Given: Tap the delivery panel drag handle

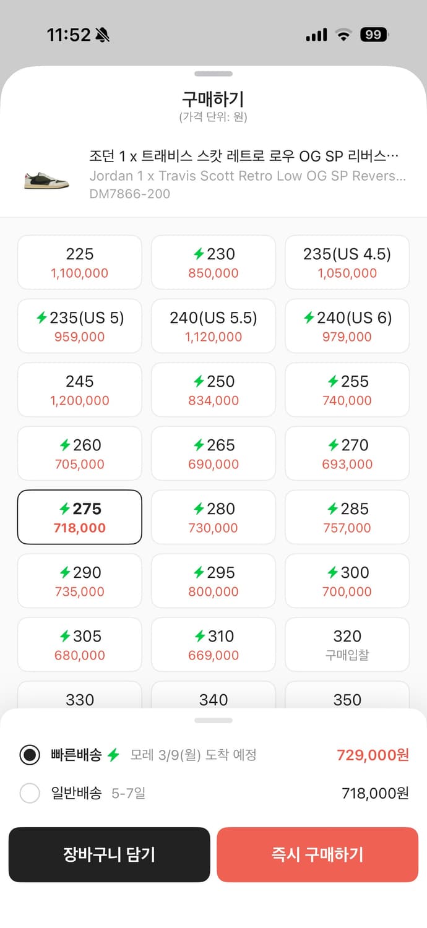Looking at the screenshot, I should pyautogui.click(x=213, y=721).
